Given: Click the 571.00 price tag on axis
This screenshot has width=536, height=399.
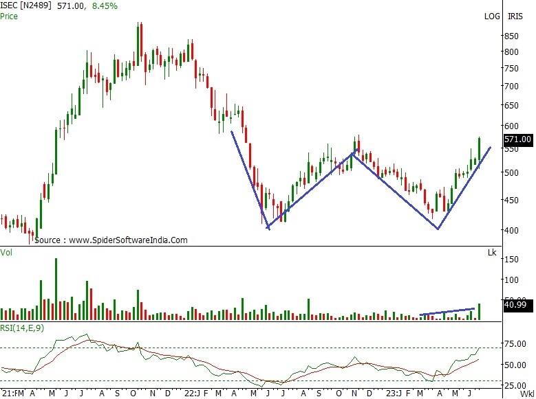Looking at the screenshot, I should [517, 139].
